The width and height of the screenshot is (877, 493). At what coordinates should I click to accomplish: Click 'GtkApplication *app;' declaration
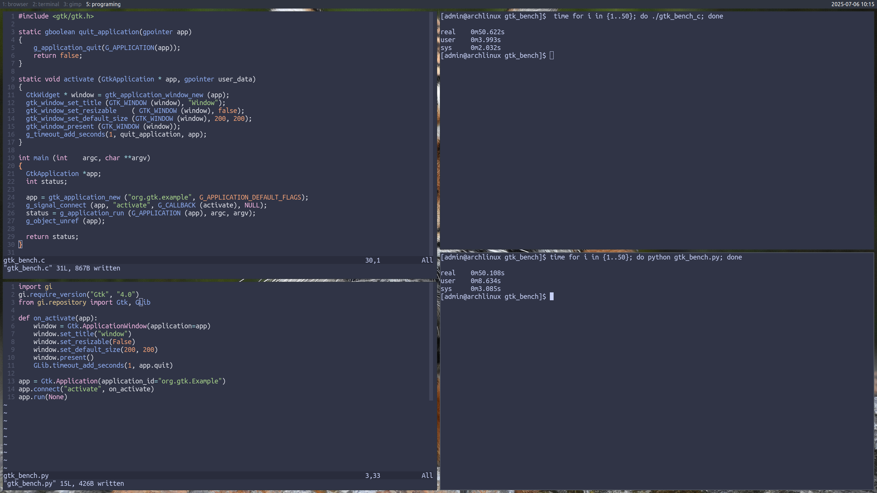(x=64, y=174)
